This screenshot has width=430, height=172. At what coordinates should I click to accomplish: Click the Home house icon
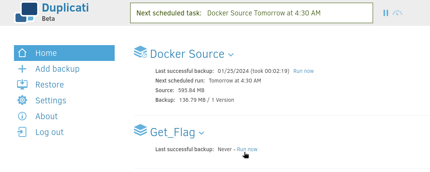point(22,53)
